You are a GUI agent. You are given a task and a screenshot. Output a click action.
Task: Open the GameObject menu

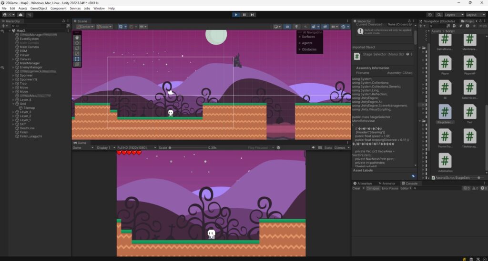point(38,8)
